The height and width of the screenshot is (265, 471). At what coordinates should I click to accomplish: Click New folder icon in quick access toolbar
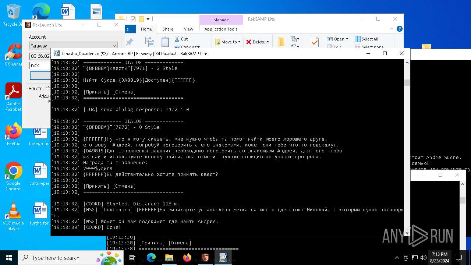141,19
